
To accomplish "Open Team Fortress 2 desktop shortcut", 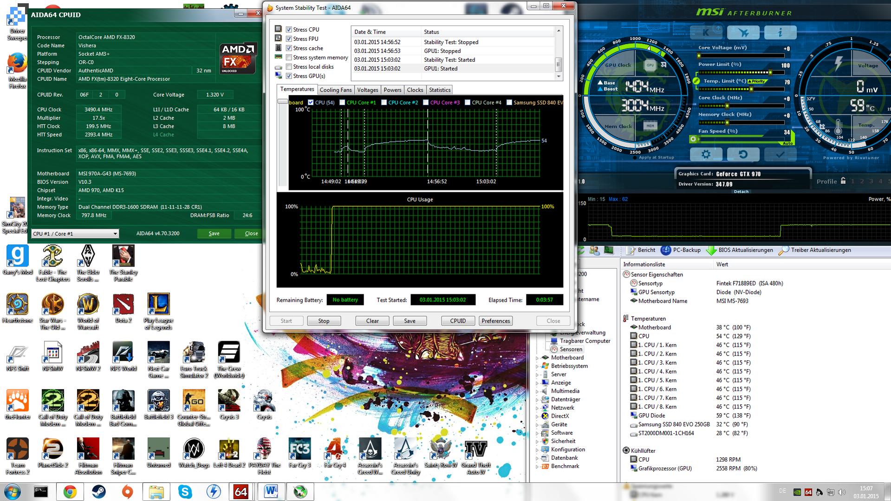I will (18, 456).
